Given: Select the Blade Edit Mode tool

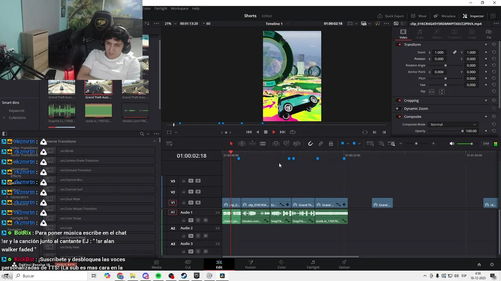Looking at the screenshot, I should (x=263, y=144).
